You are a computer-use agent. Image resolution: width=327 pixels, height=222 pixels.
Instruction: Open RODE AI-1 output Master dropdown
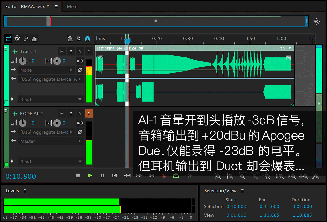pyautogui.click(x=50, y=141)
